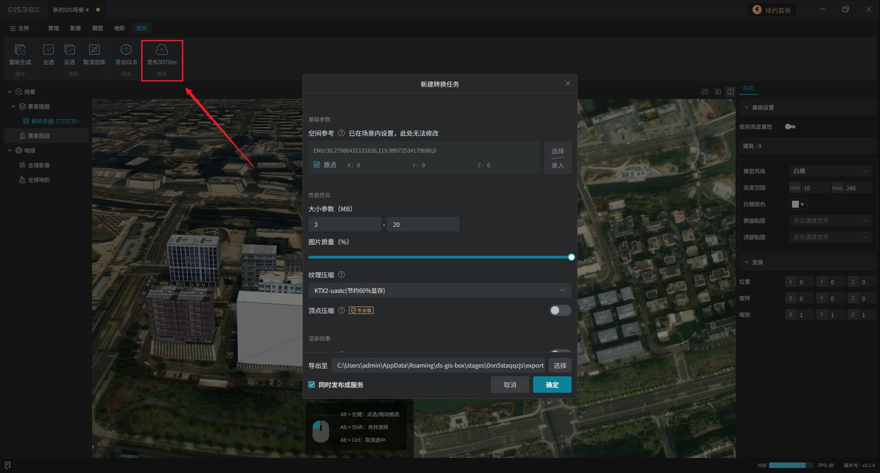Screen dimensions: 880x473
Task: Enable the 顶点压缩 toggle switch
Action: (560, 311)
